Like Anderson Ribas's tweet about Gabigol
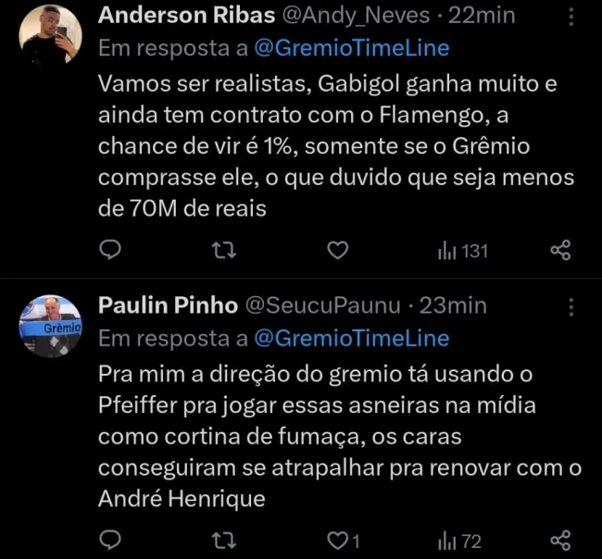Image resolution: width=602 pixels, height=559 pixels. click(339, 250)
